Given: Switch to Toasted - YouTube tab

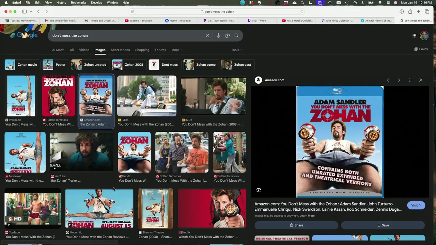Looking at the screenshot, I should (x=138, y=21).
